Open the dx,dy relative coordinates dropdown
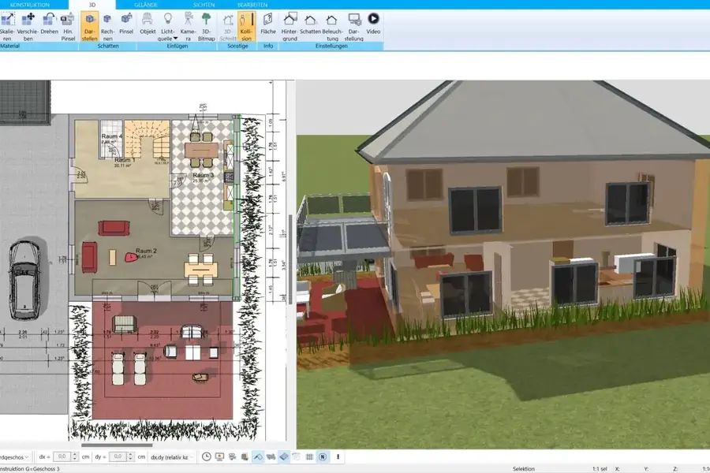The width and height of the screenshot is (710, 473). point(172,456)
